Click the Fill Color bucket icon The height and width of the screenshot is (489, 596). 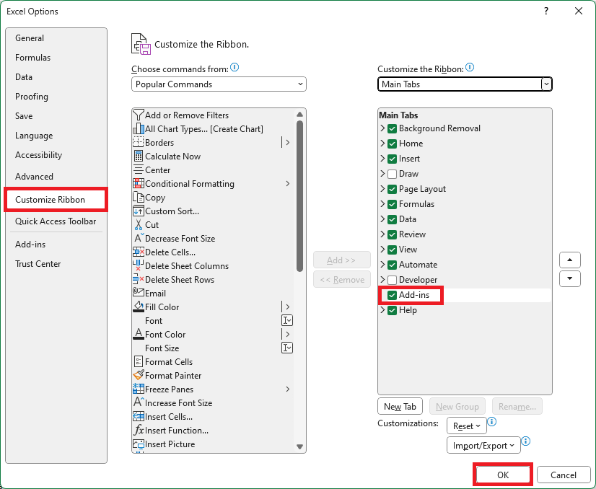(139, 307)
